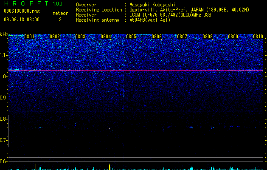Click the 0906130800.png filename text

22,11
